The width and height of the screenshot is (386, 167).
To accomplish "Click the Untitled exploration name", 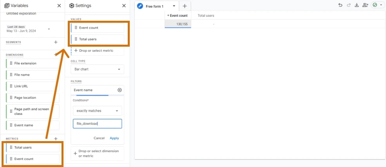I will [22, 14].
